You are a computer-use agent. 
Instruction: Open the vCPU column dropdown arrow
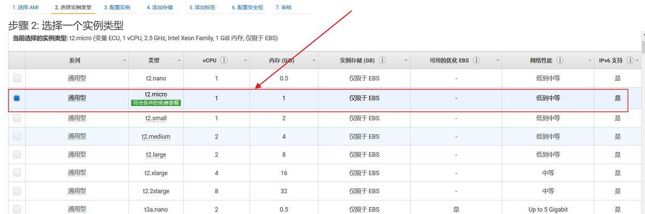(245, 60)
